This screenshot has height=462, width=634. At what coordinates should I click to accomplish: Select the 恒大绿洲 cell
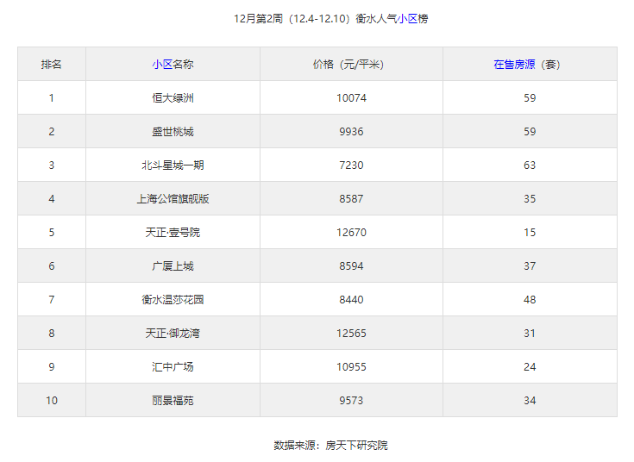click(173, 97)
